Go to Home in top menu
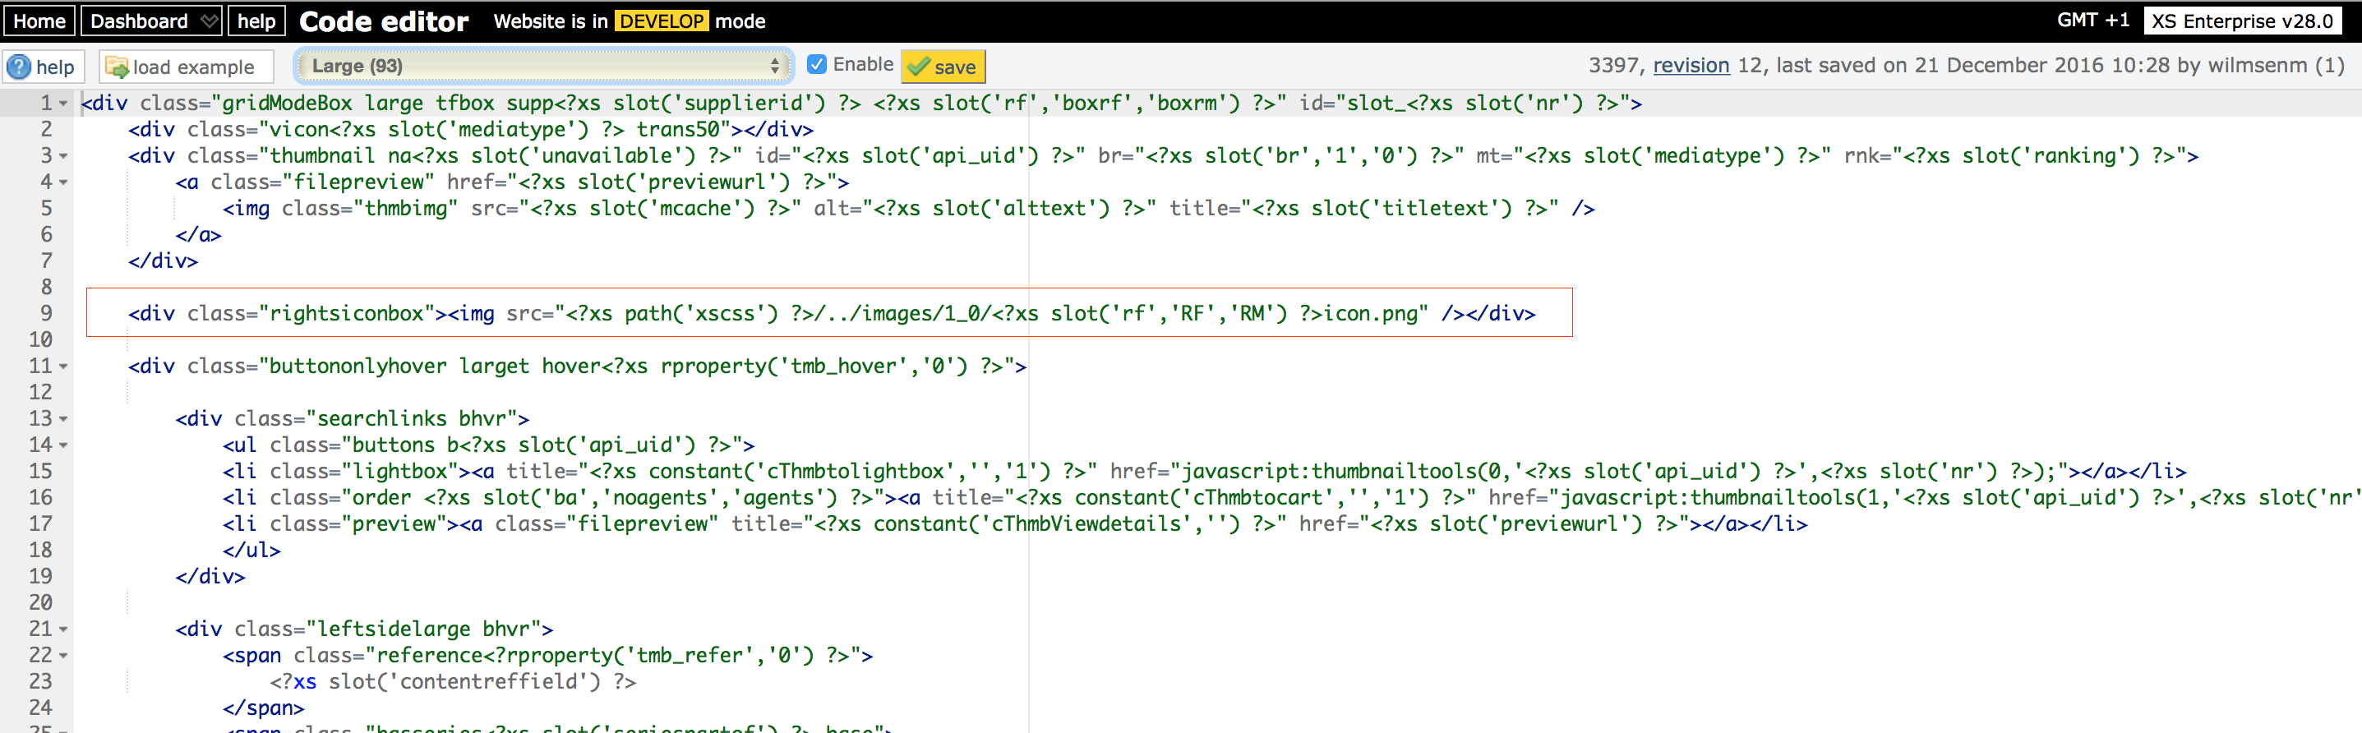This screenshot has height=733, width=2362. pos(39,21)
